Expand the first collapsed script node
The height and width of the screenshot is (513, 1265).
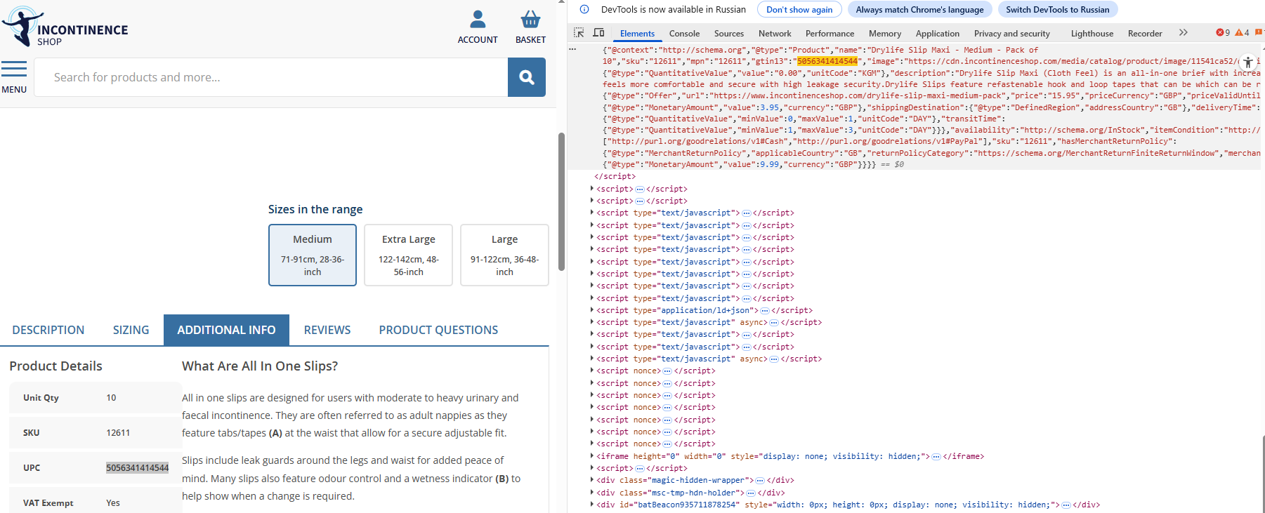pos(592,189)
